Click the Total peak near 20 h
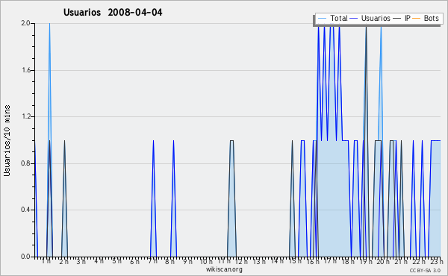 pos(381,28)
